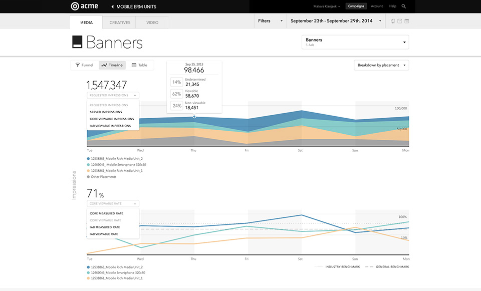Switch to the Creatives tab

120,23
